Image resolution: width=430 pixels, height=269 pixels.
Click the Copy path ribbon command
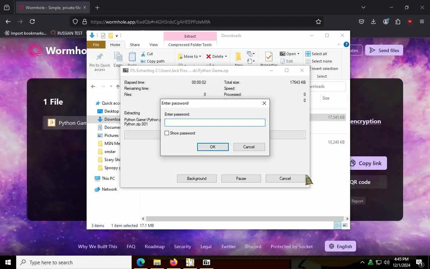[153, 61]
